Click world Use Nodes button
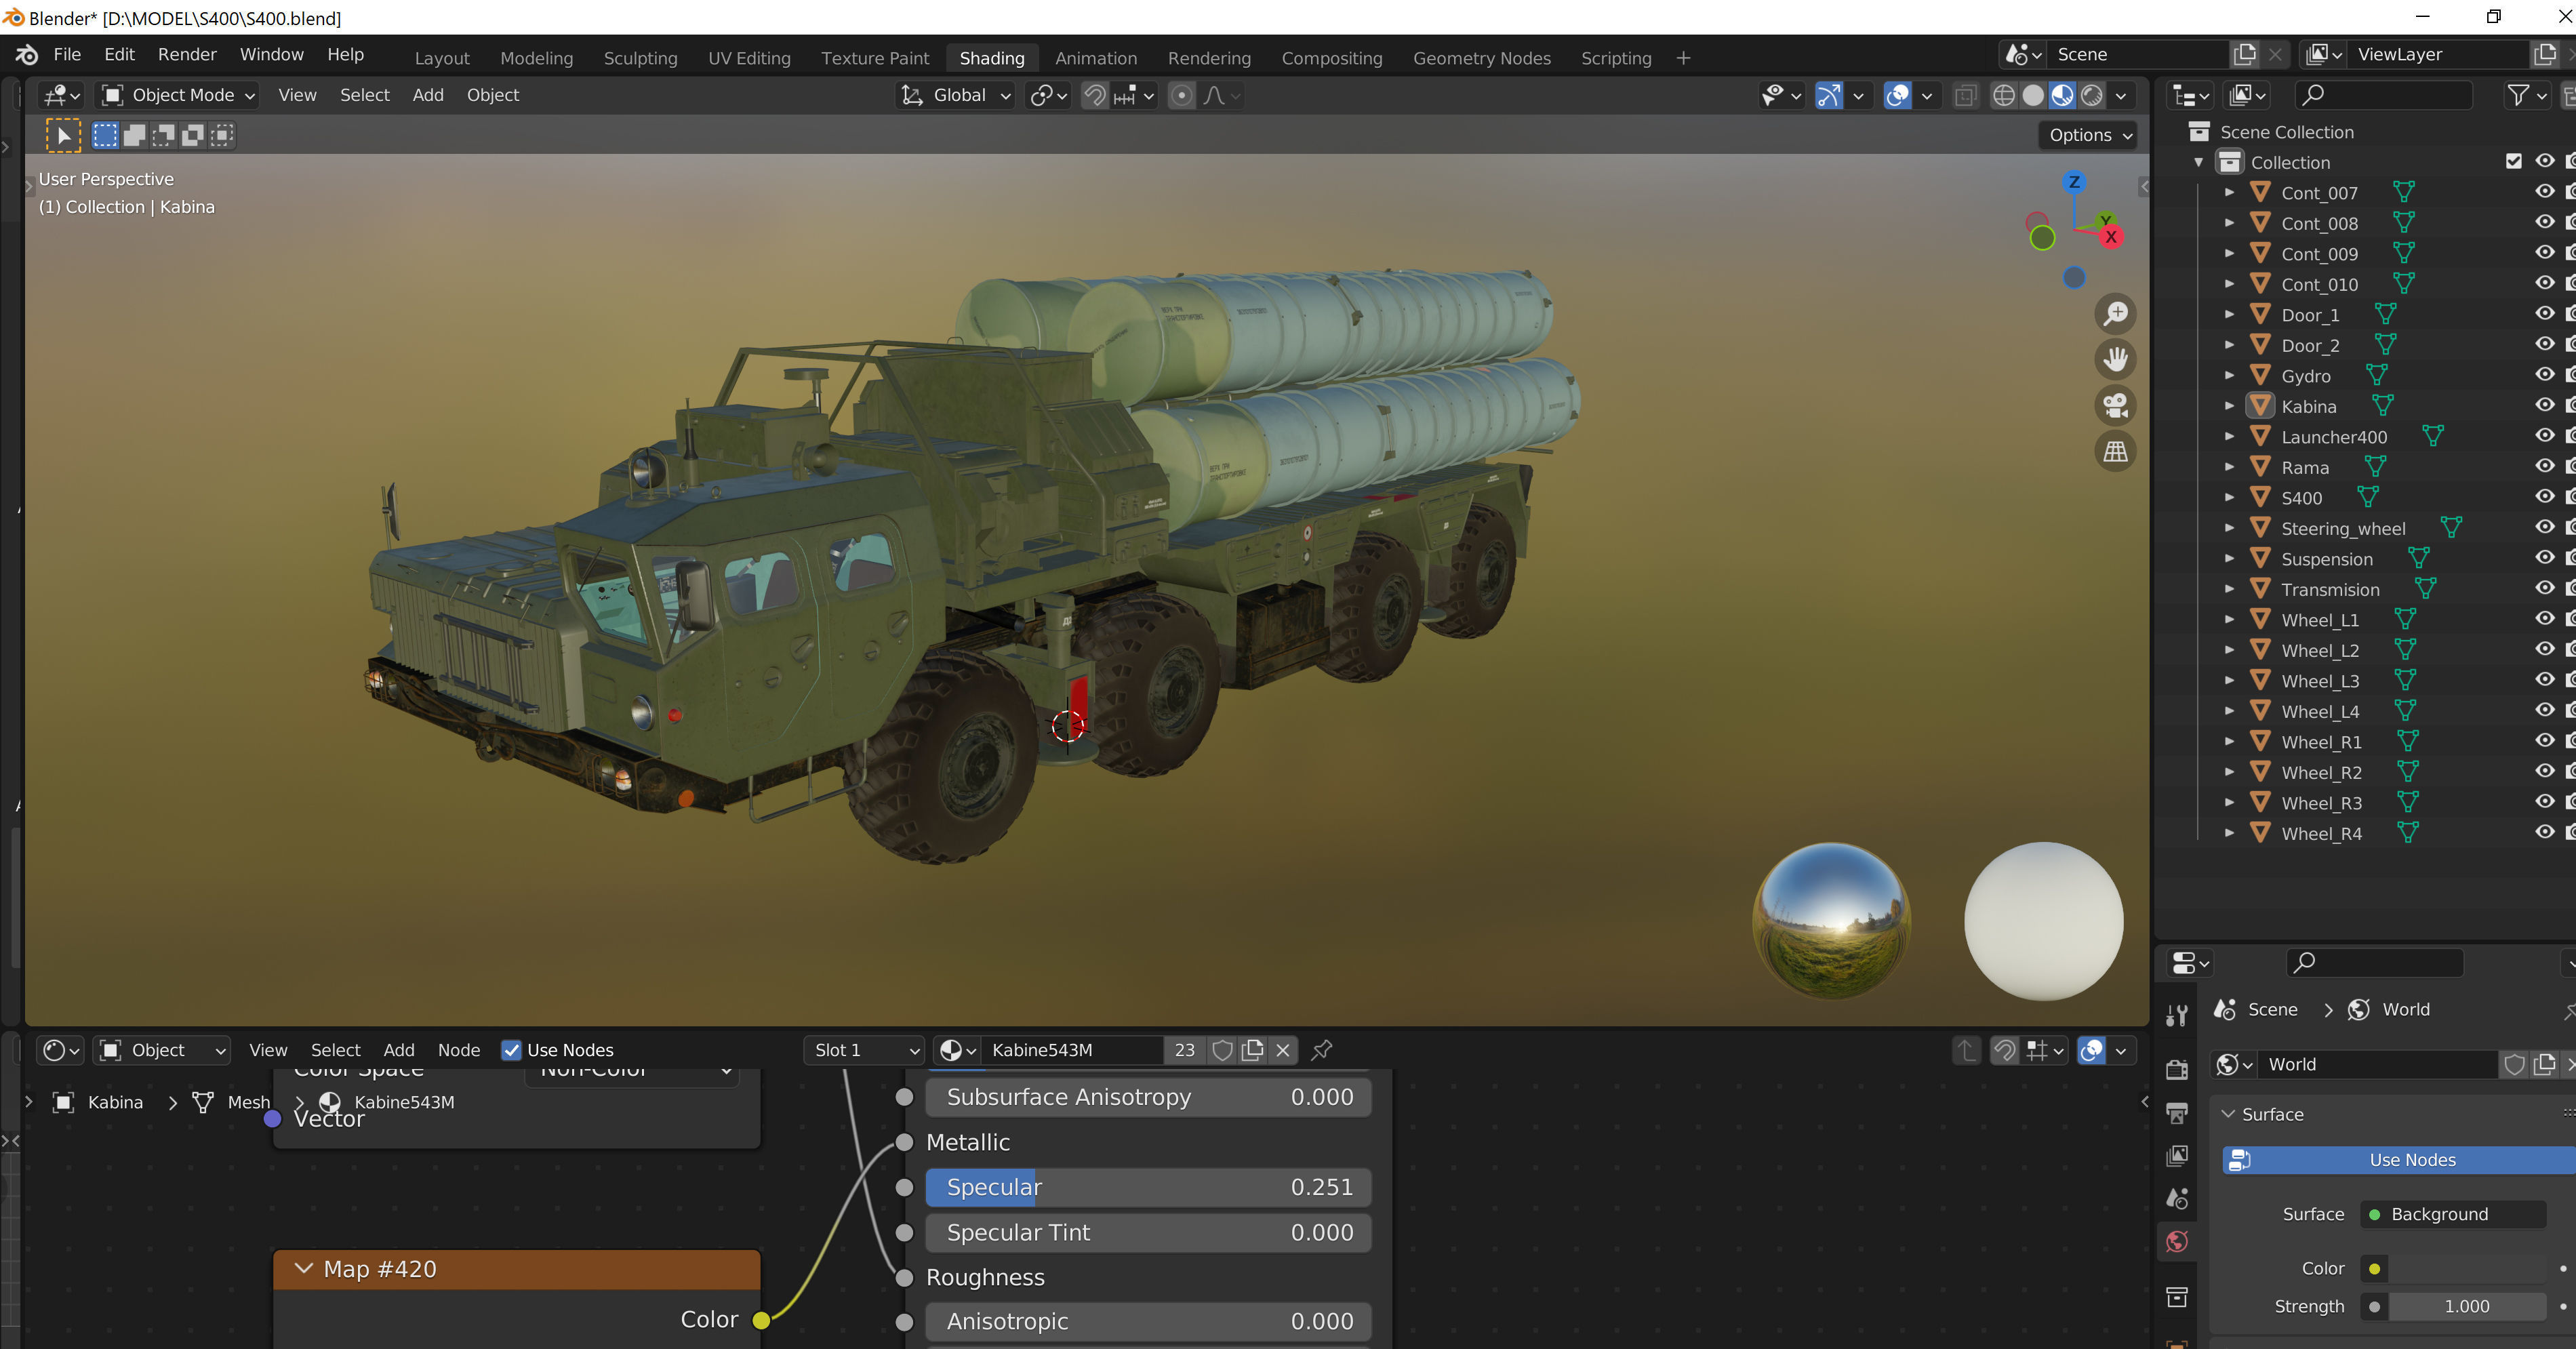This screenshot has width=2576, height=1349. pos(2410,1160)
